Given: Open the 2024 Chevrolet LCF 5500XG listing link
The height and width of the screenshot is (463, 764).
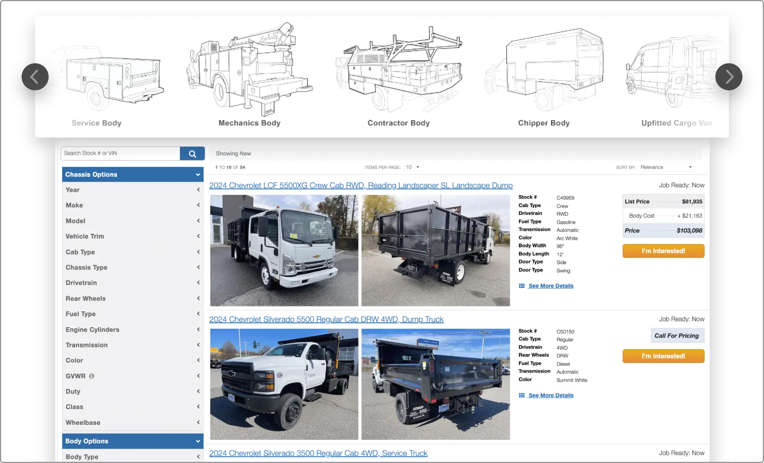Looking at the screenshot, I should (361, 186).
